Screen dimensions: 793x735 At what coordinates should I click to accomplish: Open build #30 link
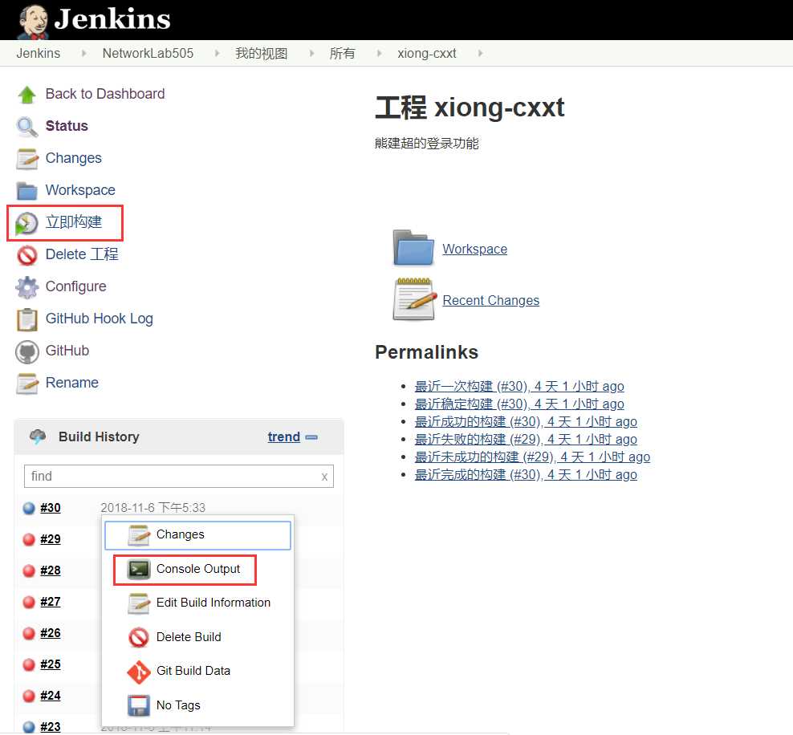click(50, 508)
